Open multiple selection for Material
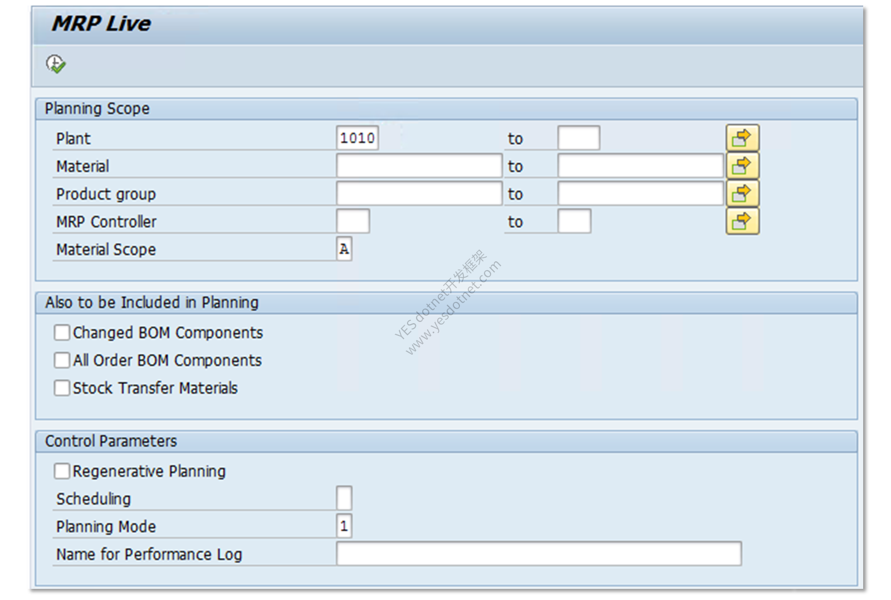 point(742,165)
